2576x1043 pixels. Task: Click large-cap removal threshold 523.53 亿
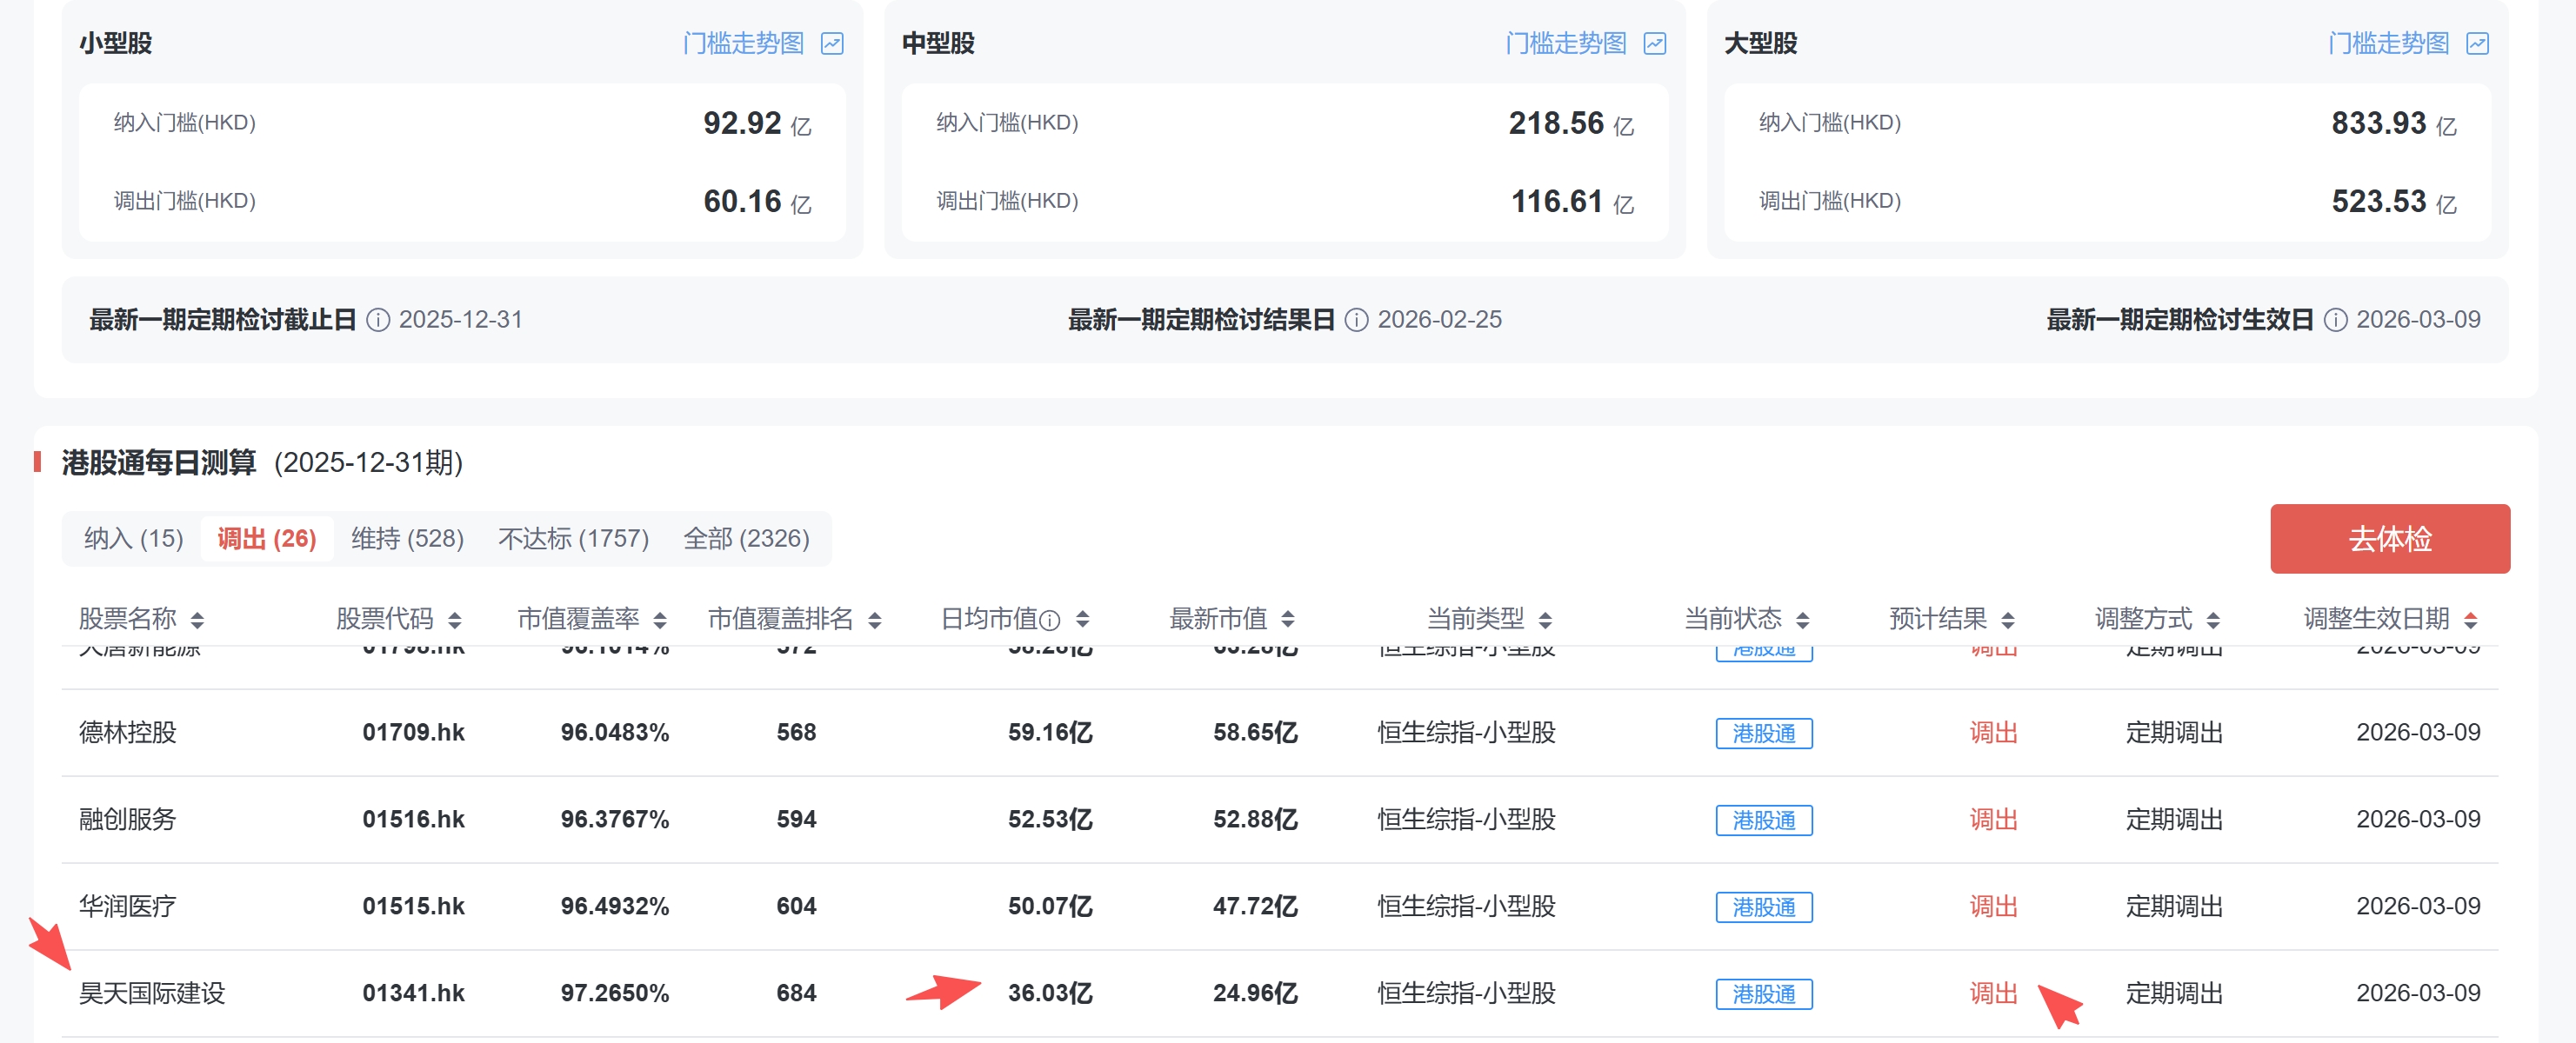pos(2394,202)
